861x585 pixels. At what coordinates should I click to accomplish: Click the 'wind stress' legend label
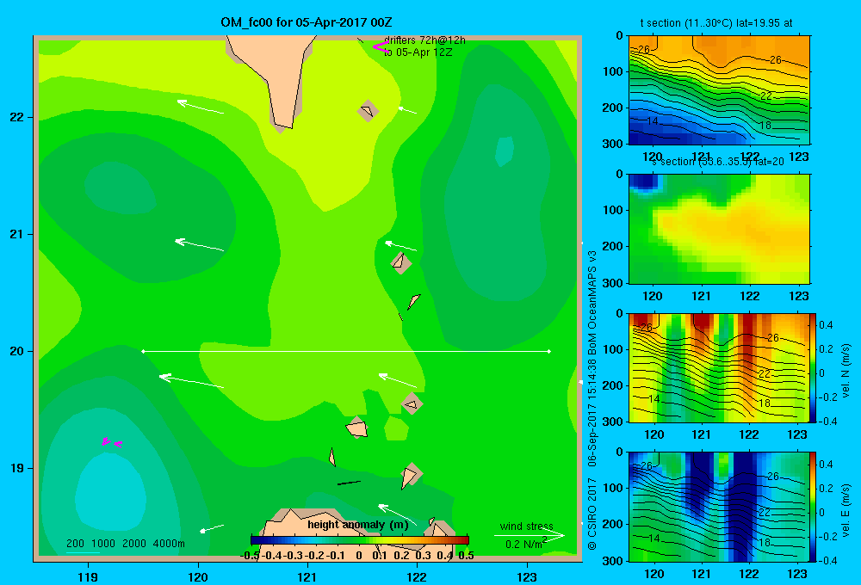coord(526,526)
